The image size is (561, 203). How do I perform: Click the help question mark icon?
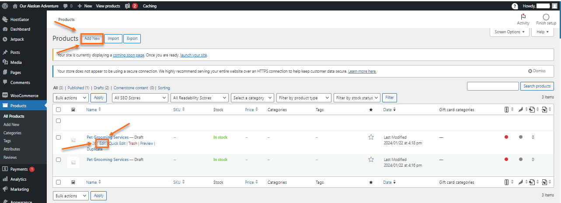[515, 6]
